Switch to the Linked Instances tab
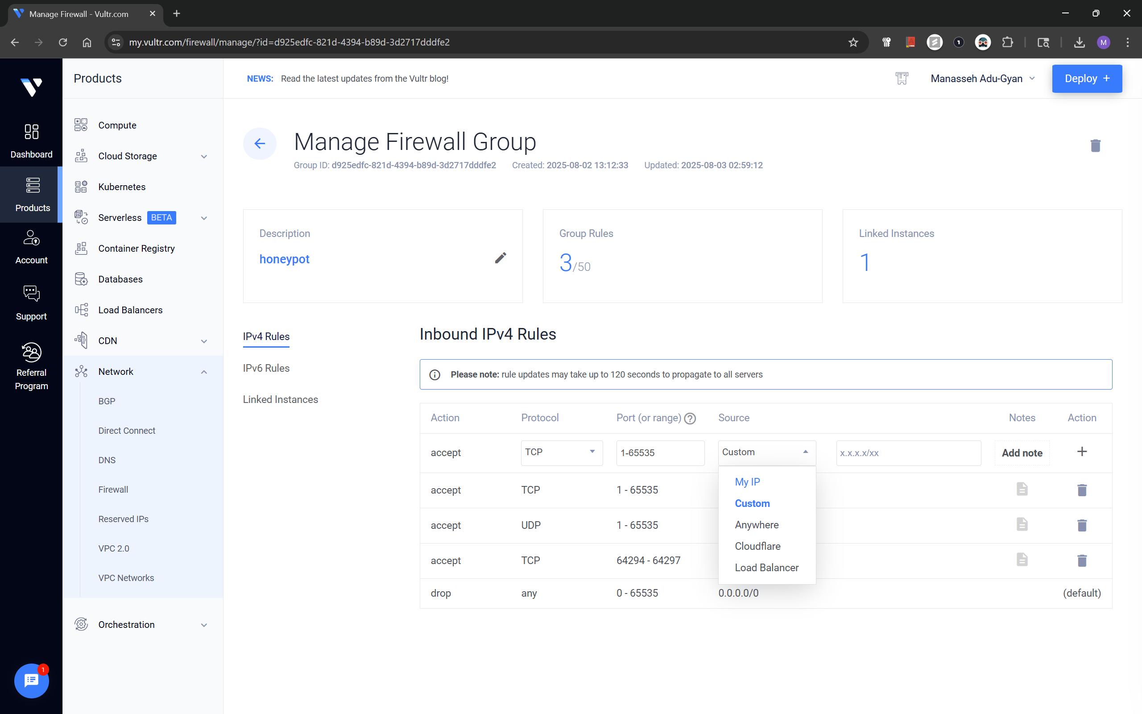This screenshot has height=714, width=1142. 280,399
